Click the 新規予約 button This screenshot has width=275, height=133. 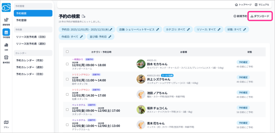(x=240, y=16)
